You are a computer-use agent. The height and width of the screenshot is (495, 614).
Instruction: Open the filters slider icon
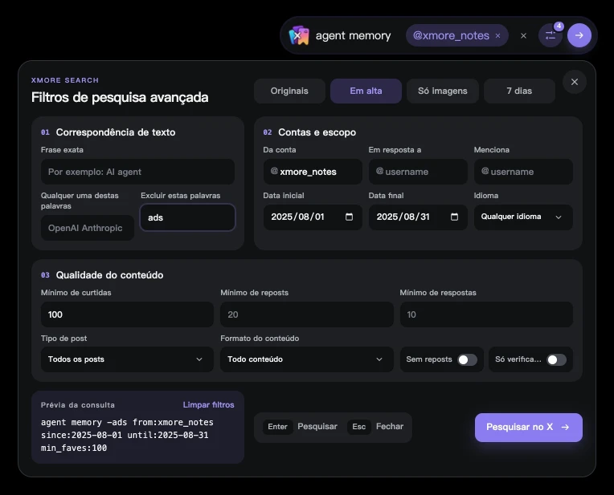[551, 35]
